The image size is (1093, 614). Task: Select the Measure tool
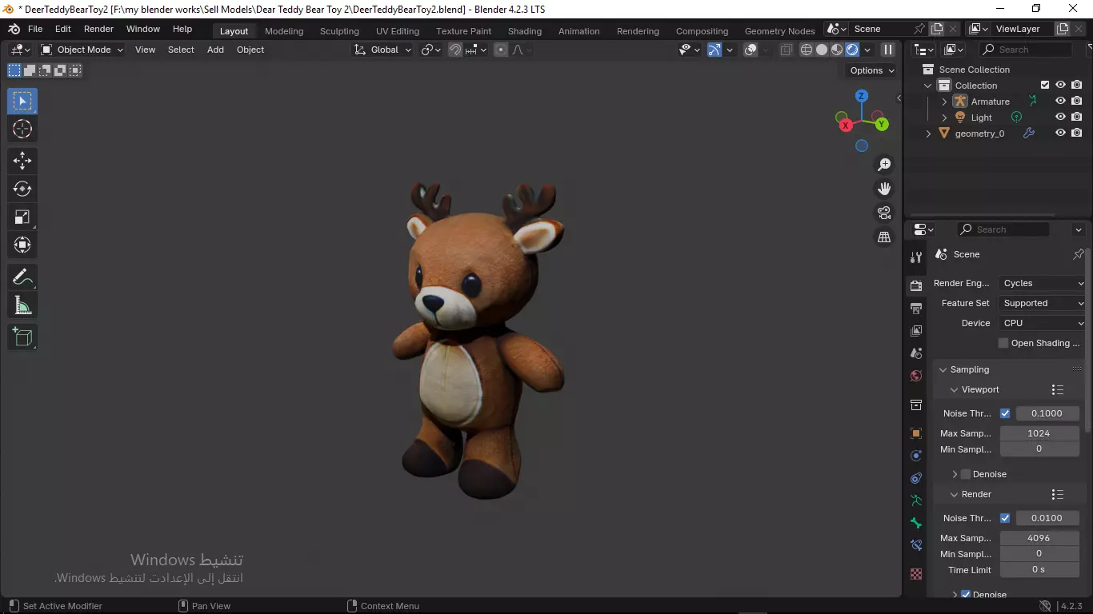click(x=22, y=305)
